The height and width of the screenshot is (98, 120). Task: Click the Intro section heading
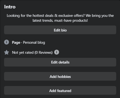pos(10,7)
